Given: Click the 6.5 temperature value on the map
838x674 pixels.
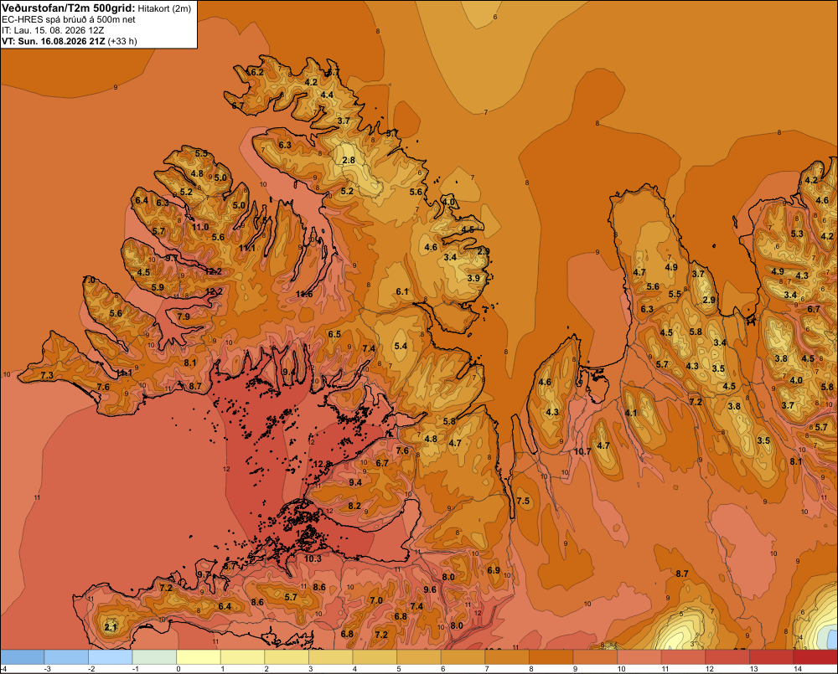Looking at the screenshot, I should click(x=334, y=334).
